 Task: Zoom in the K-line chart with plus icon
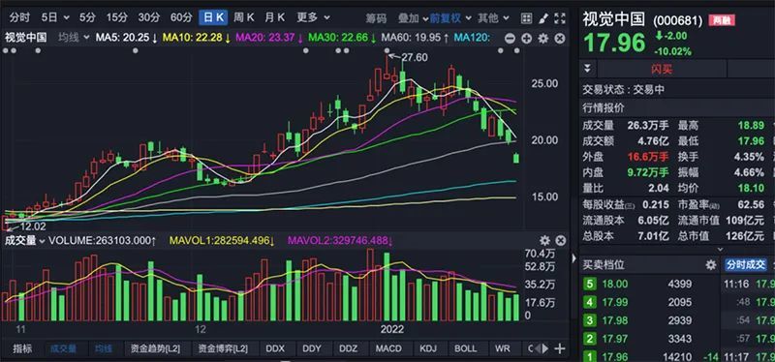[x=526, y=38]
